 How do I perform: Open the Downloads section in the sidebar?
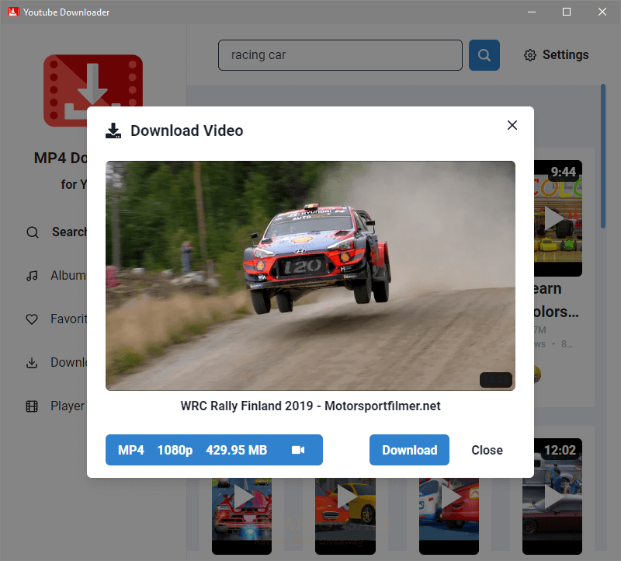pos(57,362)
